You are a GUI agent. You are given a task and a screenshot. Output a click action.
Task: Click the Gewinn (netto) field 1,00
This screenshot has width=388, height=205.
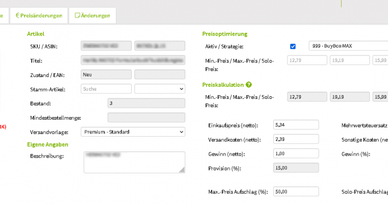pos(296,154)
